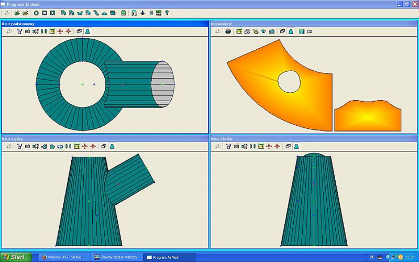
Task: Click the help question mark icon
Action: tap(167, 13)
